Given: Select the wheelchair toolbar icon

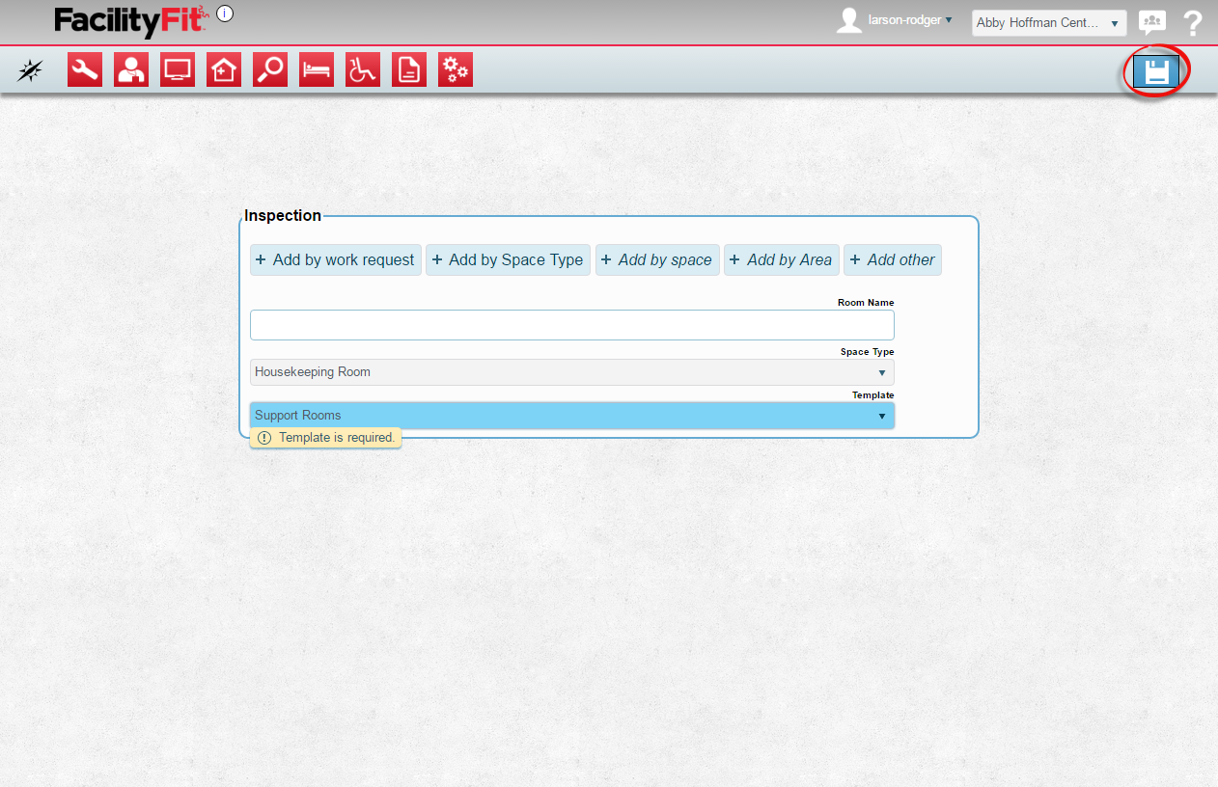Looking at the screenshot, I should tap(363, 70).
